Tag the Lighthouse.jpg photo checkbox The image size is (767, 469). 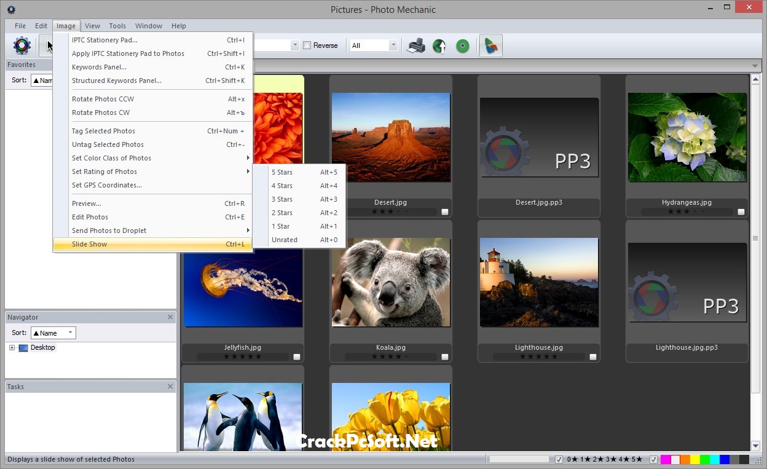click(x=593, y=357)
